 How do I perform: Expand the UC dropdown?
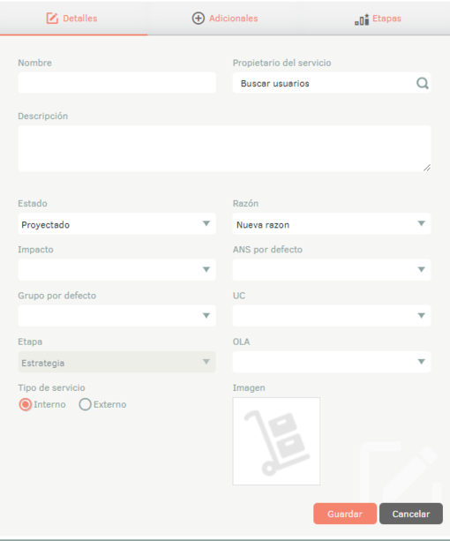(332, 316)
